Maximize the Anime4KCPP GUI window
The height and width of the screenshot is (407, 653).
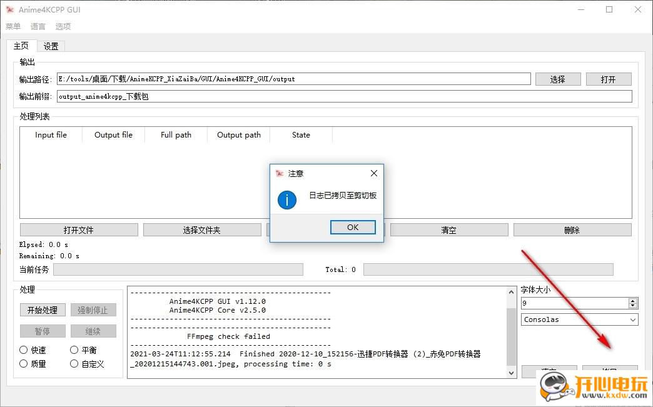pyautogui.click(x=609, y=9)
